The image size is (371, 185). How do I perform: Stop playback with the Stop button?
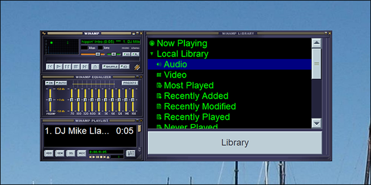76,67
